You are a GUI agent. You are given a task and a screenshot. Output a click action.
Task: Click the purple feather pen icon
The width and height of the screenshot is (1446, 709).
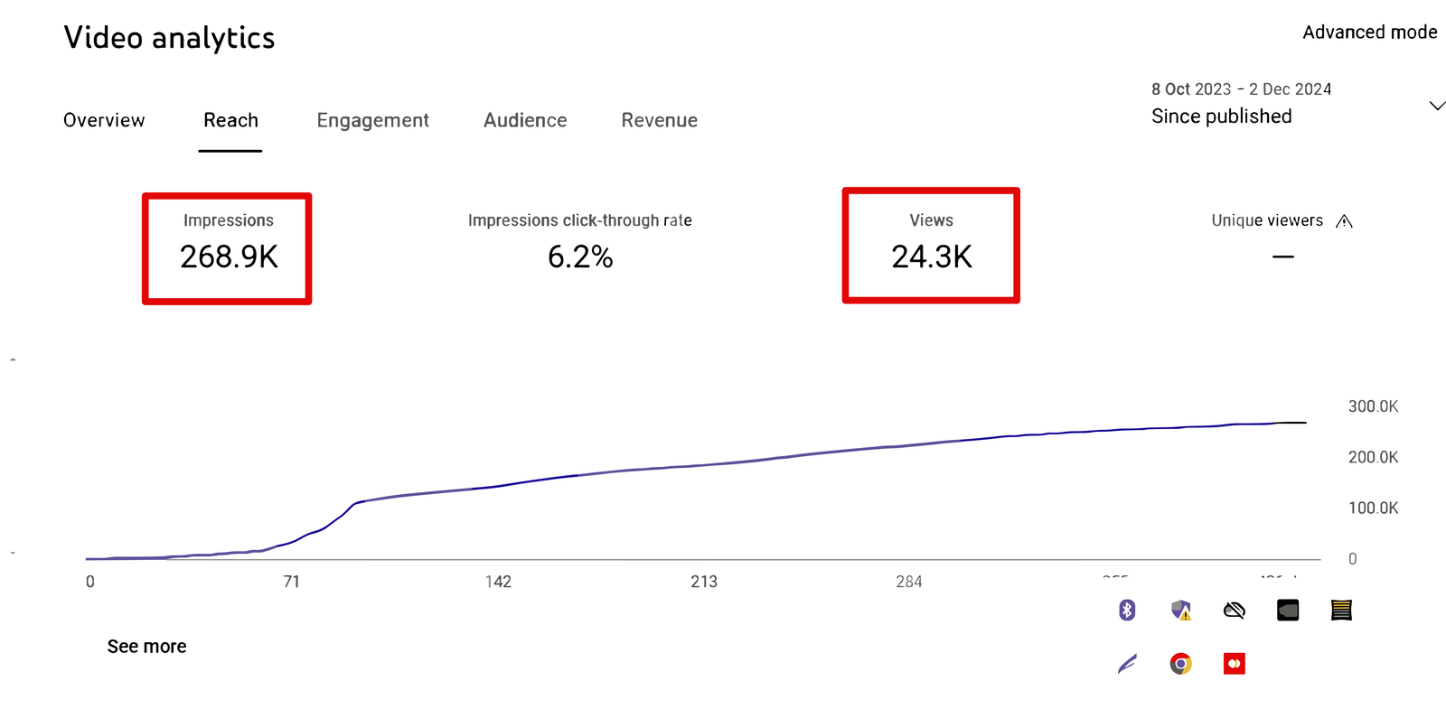pyautogui.click(x=1127, y=664)
